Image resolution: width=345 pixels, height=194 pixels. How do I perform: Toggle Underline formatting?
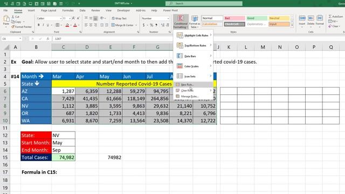[48, 25]
